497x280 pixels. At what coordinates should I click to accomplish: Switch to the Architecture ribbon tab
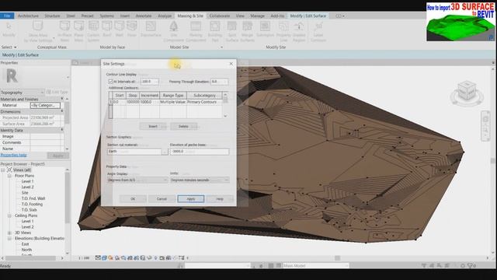28,16
